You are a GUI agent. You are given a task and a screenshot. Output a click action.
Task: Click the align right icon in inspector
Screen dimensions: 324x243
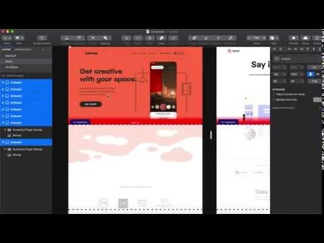302,49
